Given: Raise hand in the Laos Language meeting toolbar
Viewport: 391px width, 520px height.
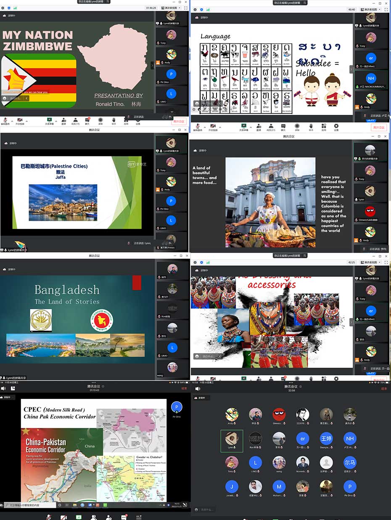Looking at the screenshot, I should tap(310, 126).
